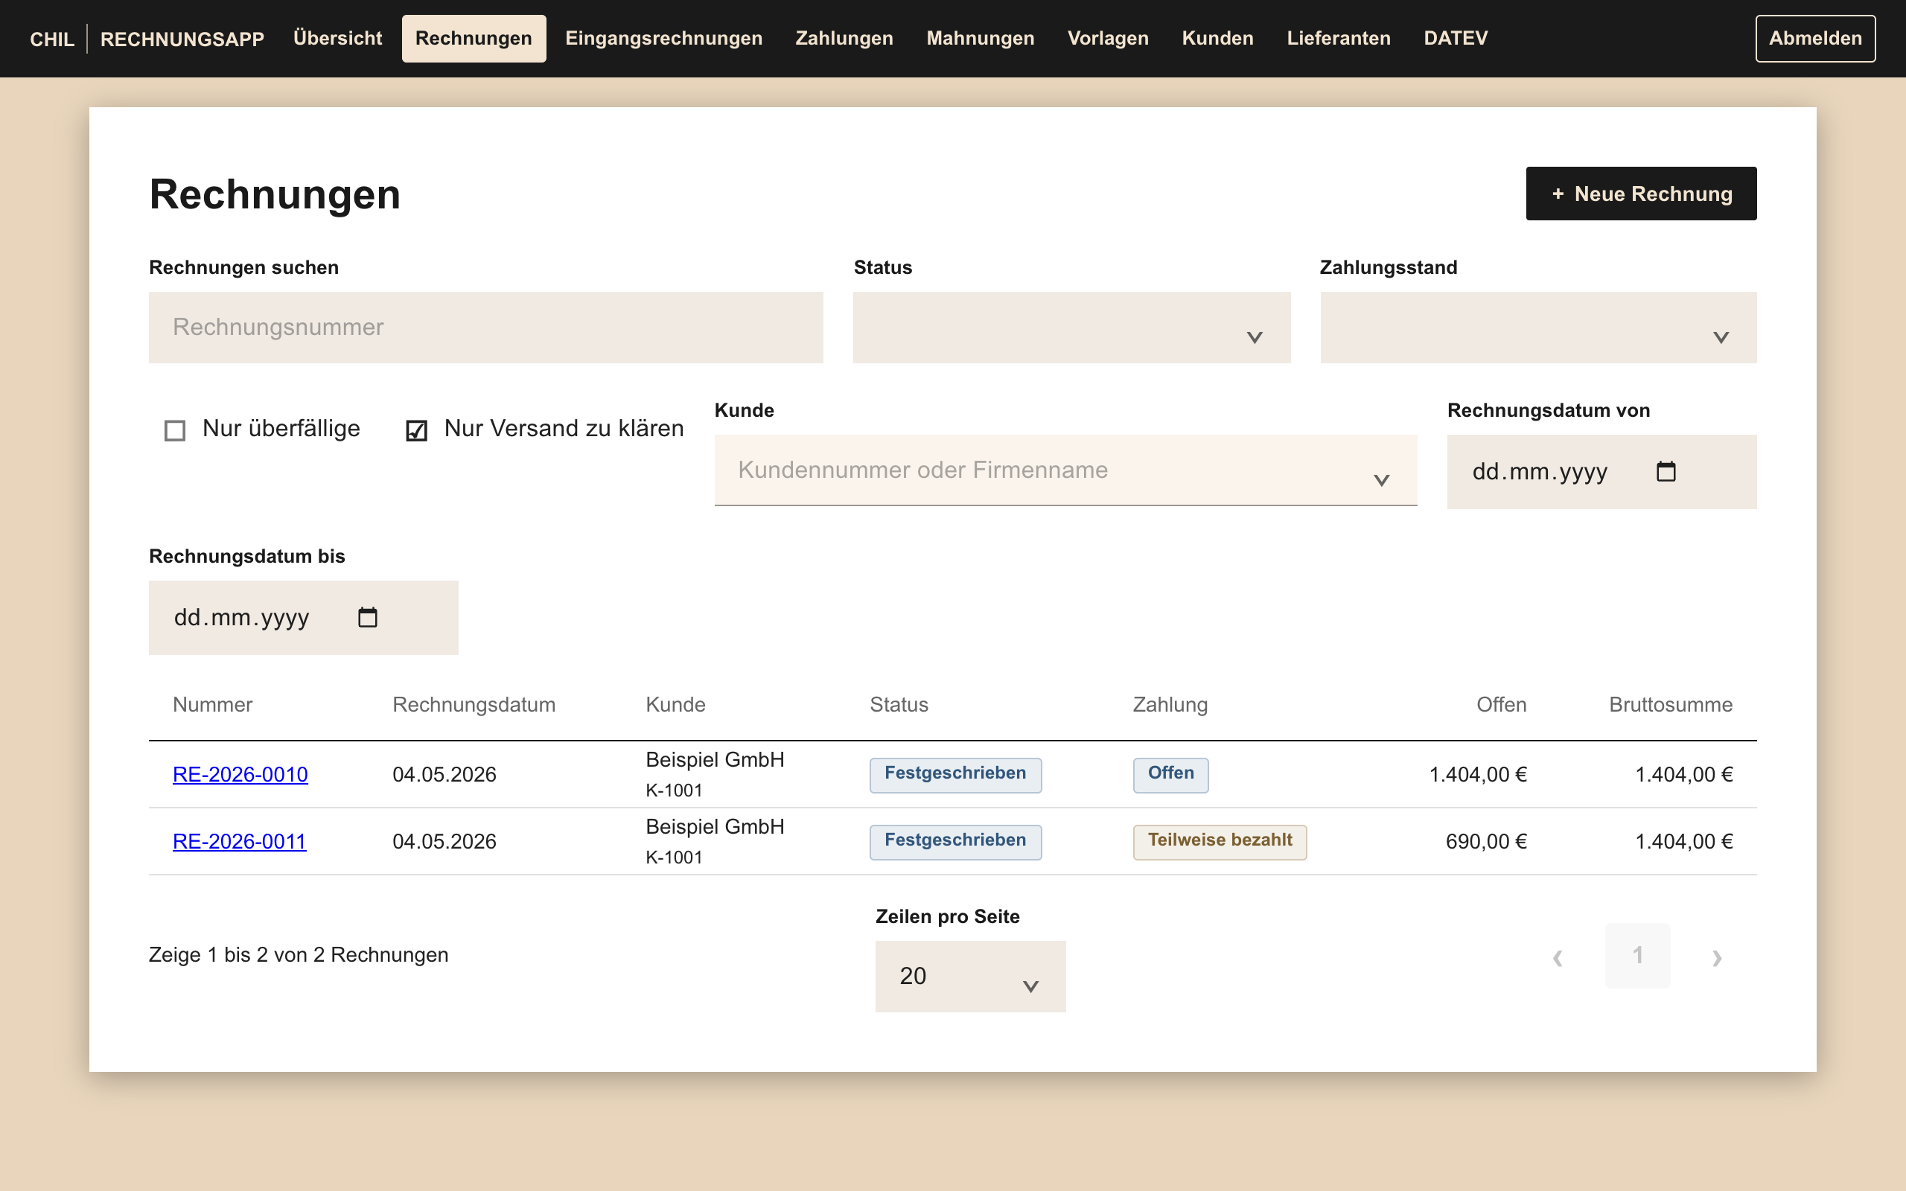
Task: Click the Rechnungsdatum column header
Action: [x=474, y=704]
